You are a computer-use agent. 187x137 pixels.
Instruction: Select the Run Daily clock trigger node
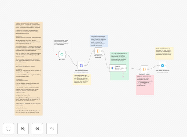(62, 55)
